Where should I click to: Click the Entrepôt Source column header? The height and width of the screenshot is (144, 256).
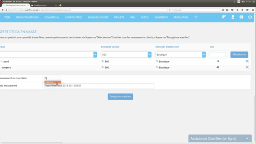tap(110, 47)
